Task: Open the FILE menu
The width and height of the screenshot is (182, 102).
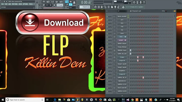Action: click(3, 4)
